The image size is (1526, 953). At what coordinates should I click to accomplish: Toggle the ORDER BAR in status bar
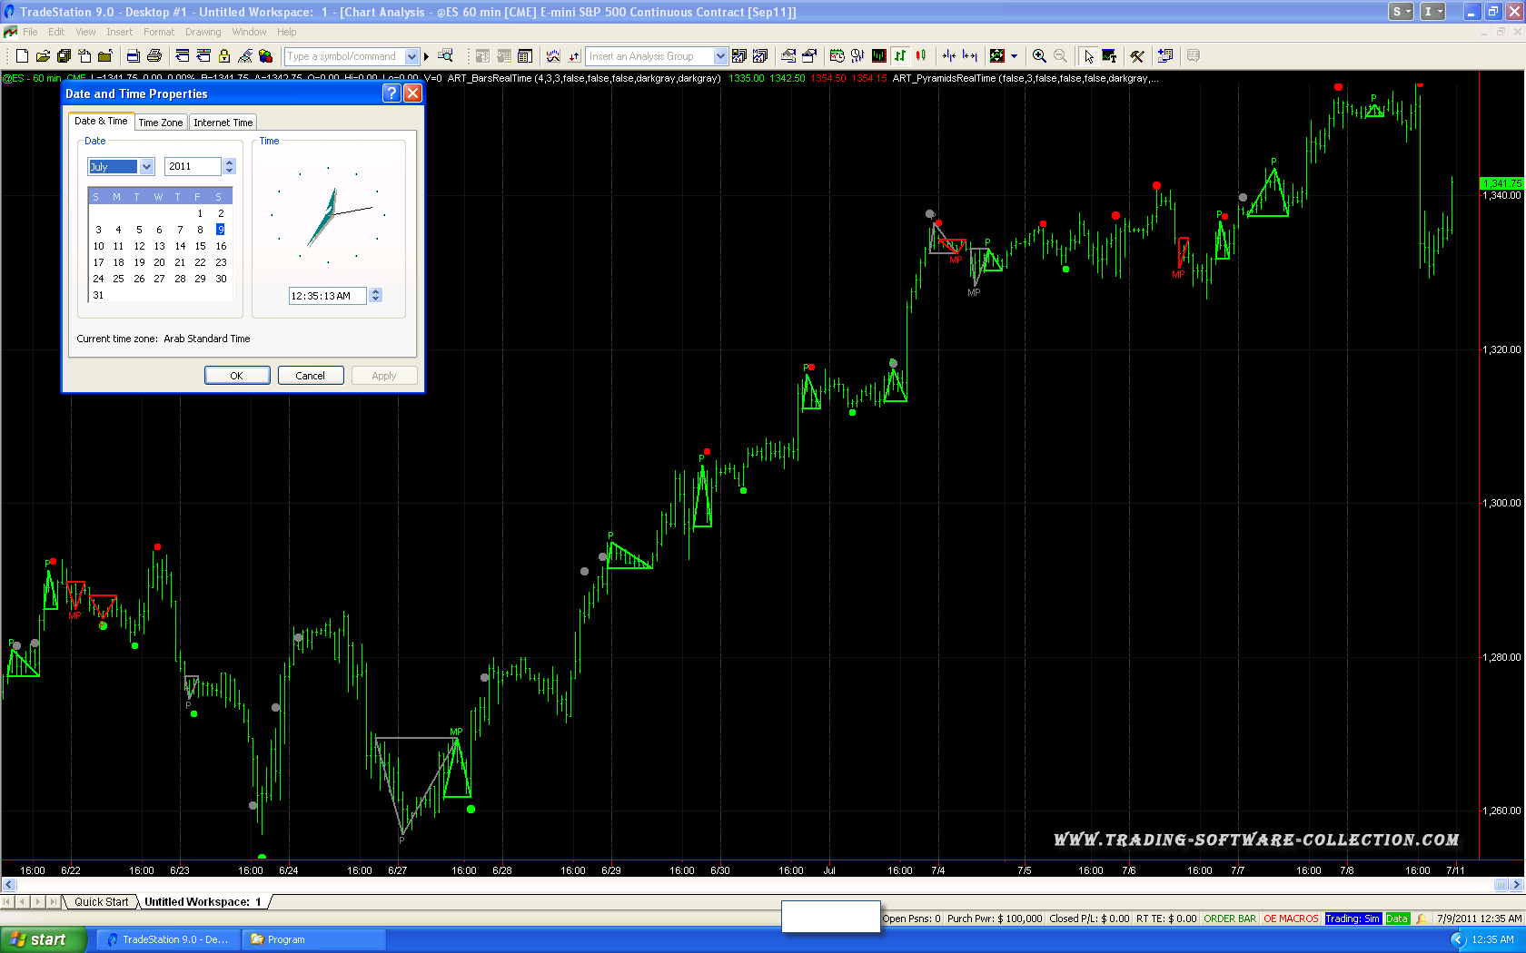(1230, 919)
